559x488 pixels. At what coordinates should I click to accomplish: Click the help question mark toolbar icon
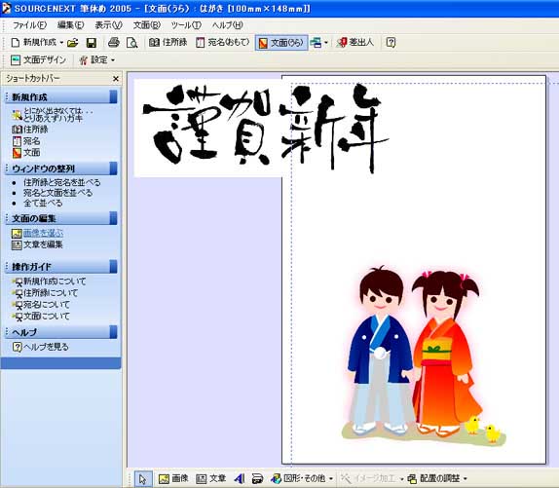point(391,43)
